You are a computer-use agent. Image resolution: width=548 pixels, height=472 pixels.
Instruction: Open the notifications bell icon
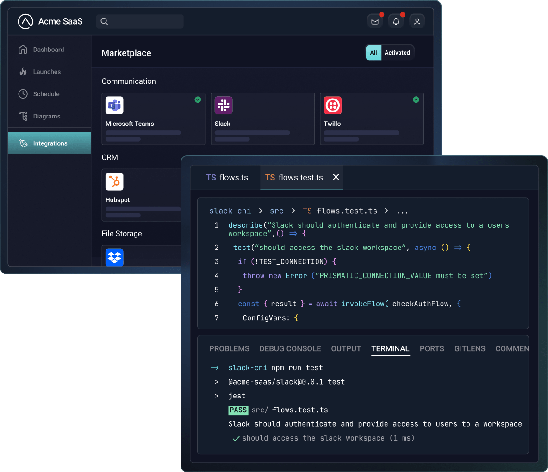tap(396, 21)
